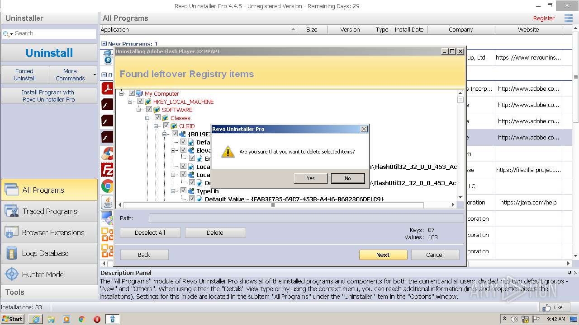Select the SOFTWARE registry key icon
Viewport: 579px width, 325px height.
coord(157,110)
